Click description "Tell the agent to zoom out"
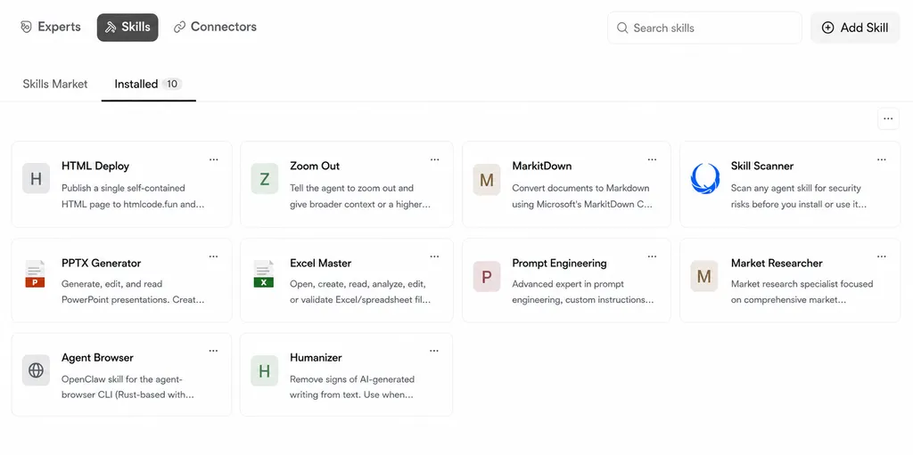This screenshot has height=455, width=913. 351,188
